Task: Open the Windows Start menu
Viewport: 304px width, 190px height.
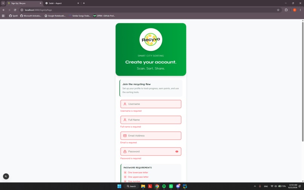Action: (119, 186)
